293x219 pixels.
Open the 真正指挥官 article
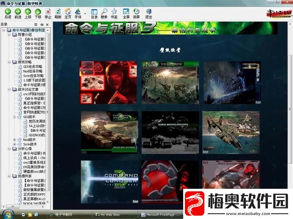(34, 103)
